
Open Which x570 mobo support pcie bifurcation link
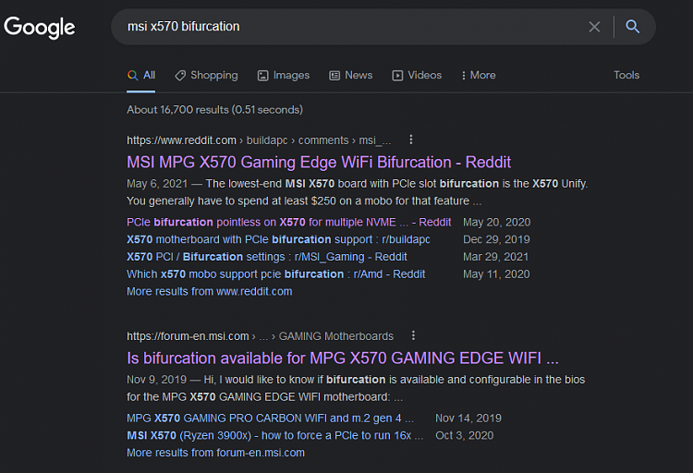pyautogui.click(x=275, y=274)
